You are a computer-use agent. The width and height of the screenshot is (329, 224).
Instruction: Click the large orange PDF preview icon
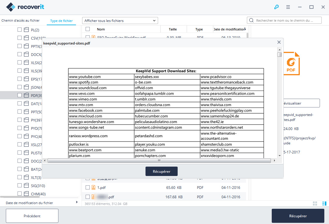point(292,63)
